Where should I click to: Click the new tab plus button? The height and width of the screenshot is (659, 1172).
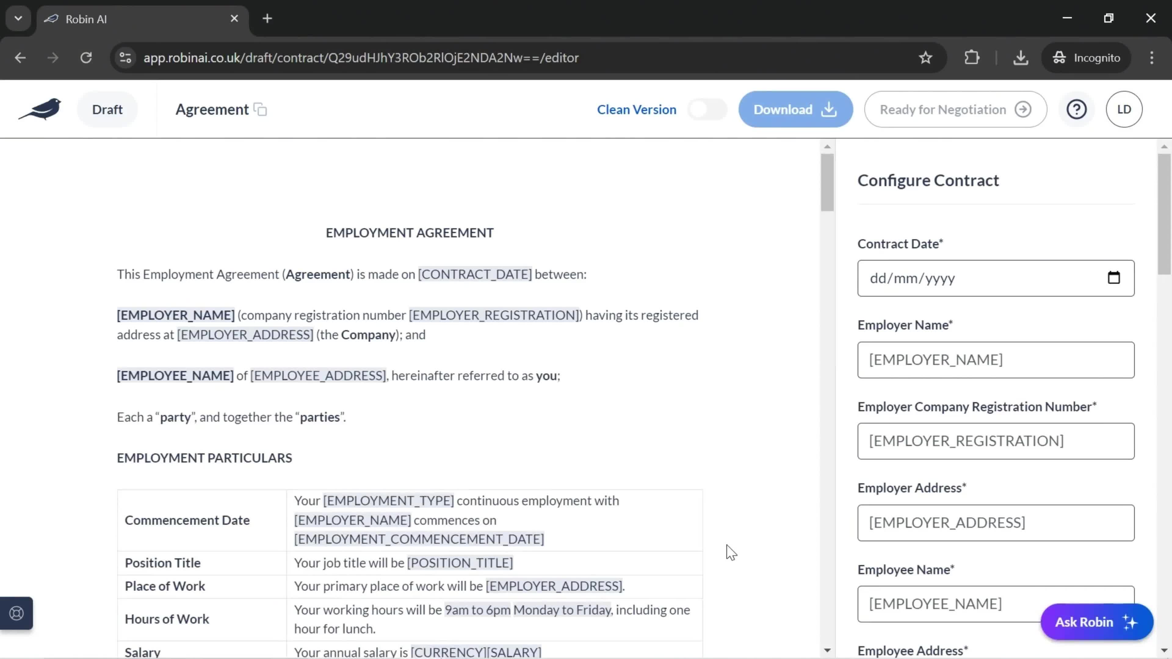click(x=267, y=18)
